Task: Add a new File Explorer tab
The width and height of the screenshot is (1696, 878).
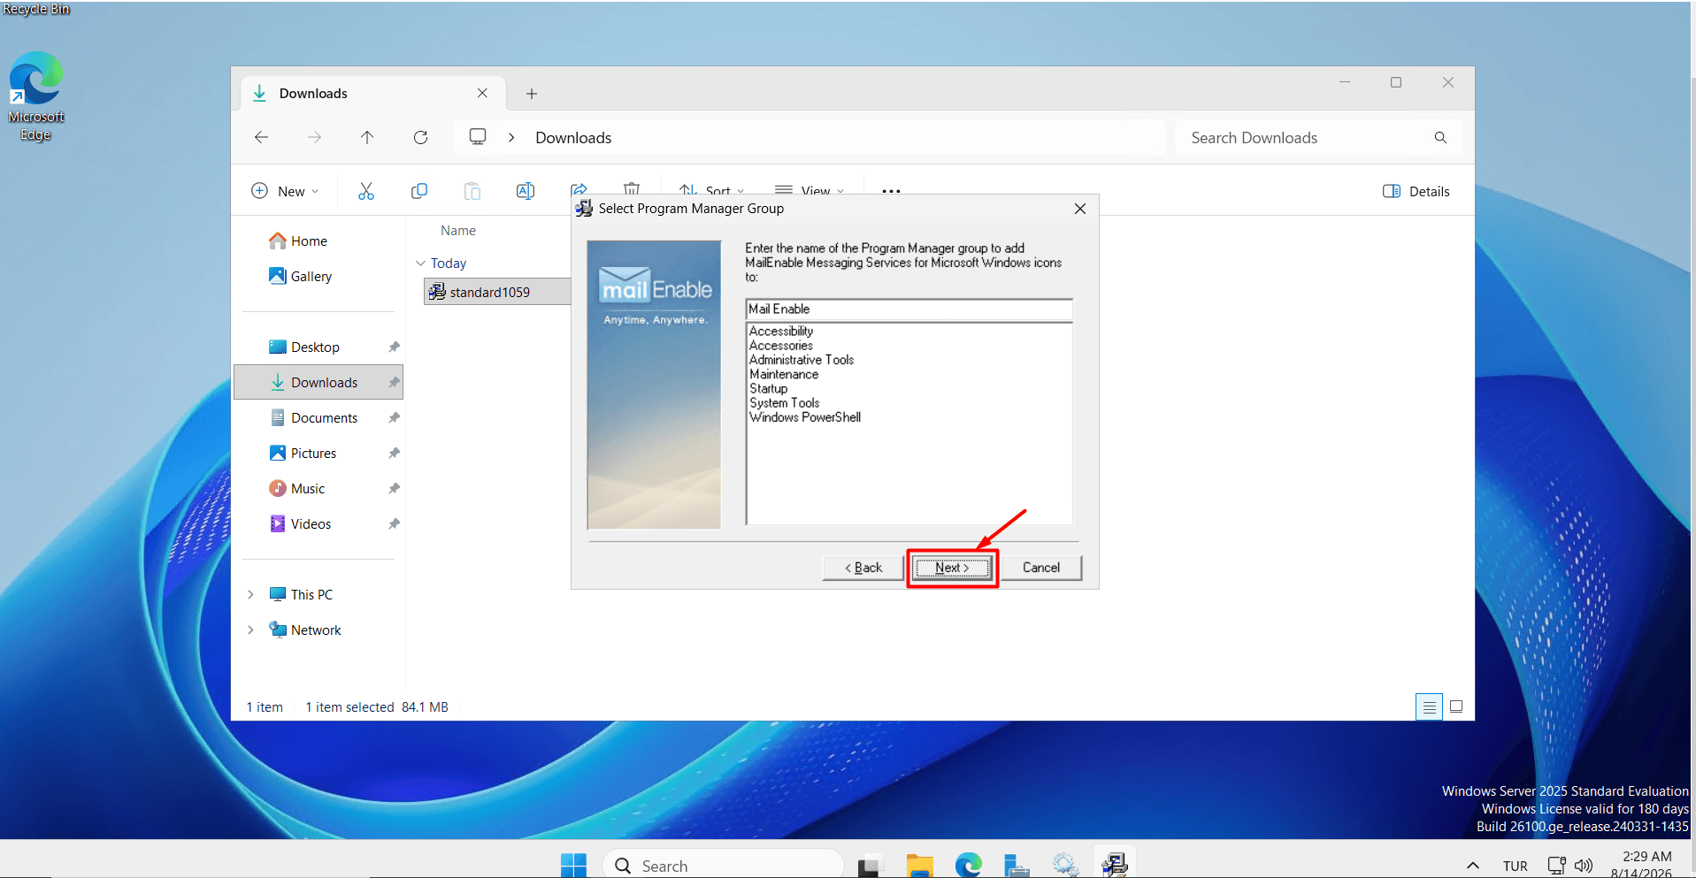Action: (532, 94)
